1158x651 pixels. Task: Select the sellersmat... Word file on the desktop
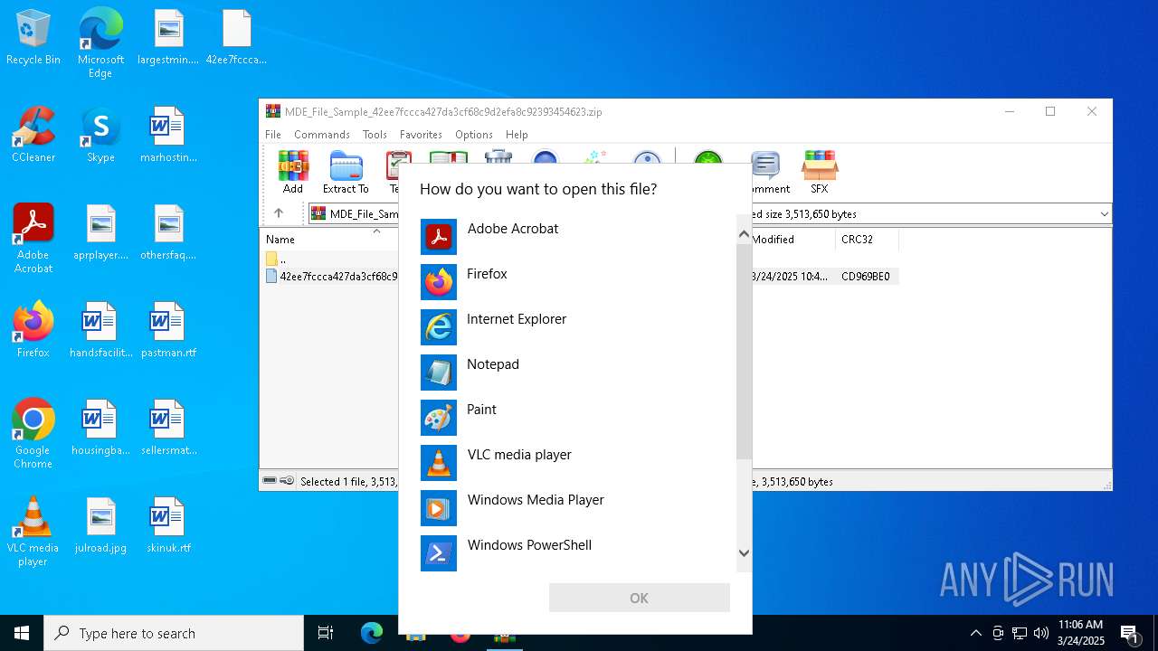[x=168, y=429]
